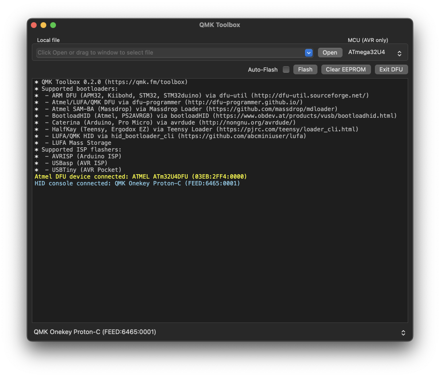Click the Atmel/LUFA/QMK DFU log line
Screen dimensions: 440x377
169,102
